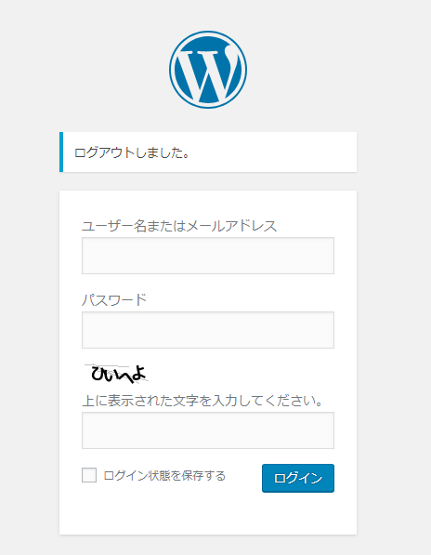The height and width of the screenshot is (555, 431).
Task: Click the パスワード label text
Action: [x=114, y=300]
